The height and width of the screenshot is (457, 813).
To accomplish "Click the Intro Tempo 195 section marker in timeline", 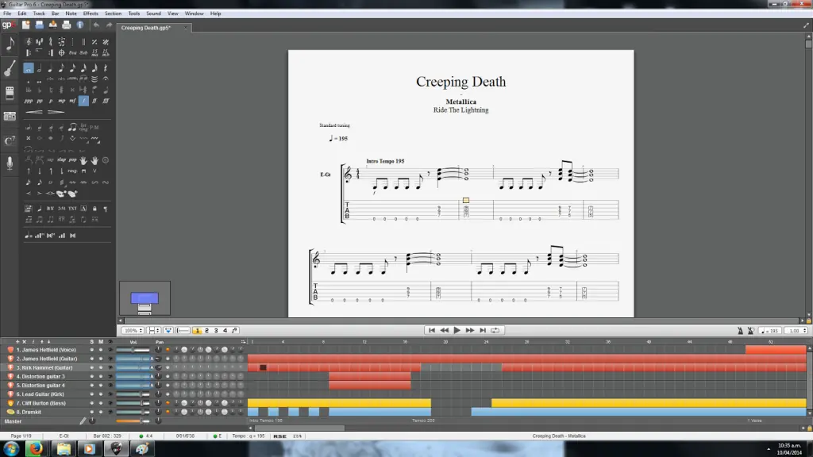I will pos(266,421).
